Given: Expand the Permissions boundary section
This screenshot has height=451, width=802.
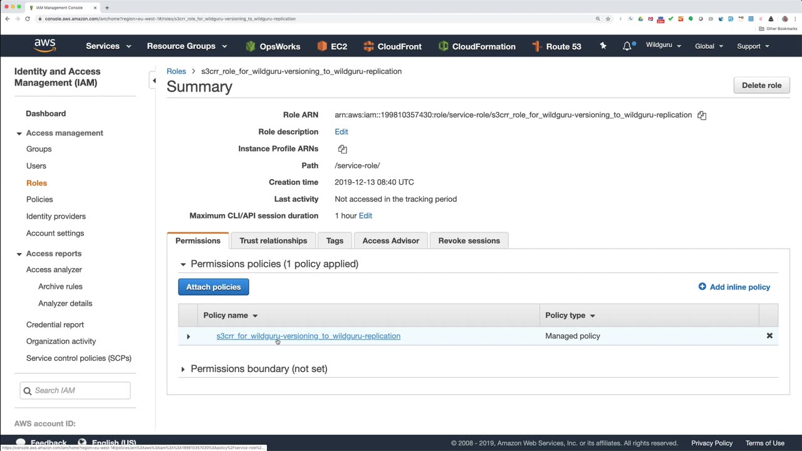Looking at the screenshot, I should [183, 369].
